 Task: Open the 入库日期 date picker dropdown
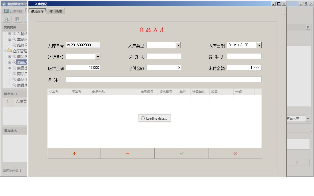pyautogui.click(x=259, y=45)
